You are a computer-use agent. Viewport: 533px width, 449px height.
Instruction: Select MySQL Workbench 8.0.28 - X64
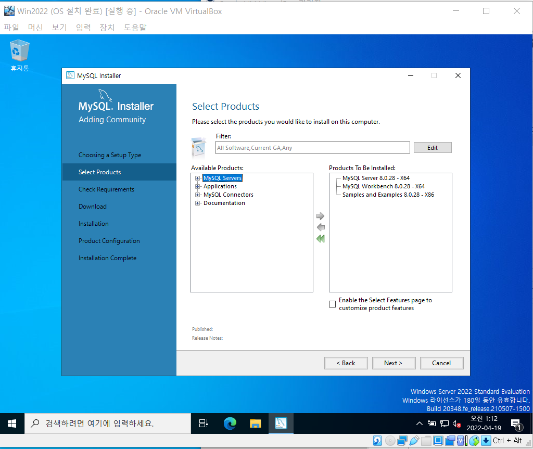[384, 186]
